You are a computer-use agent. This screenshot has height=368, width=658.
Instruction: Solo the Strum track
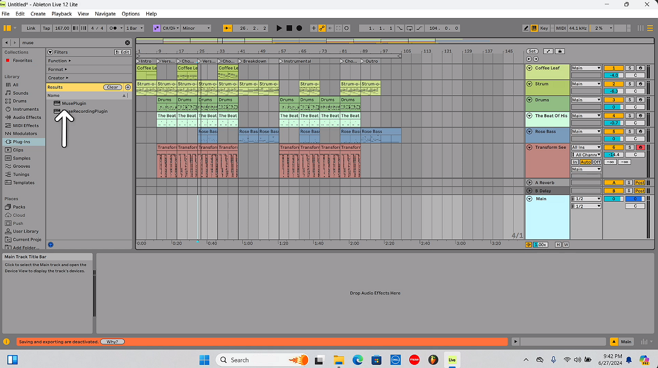coord(630,83)
